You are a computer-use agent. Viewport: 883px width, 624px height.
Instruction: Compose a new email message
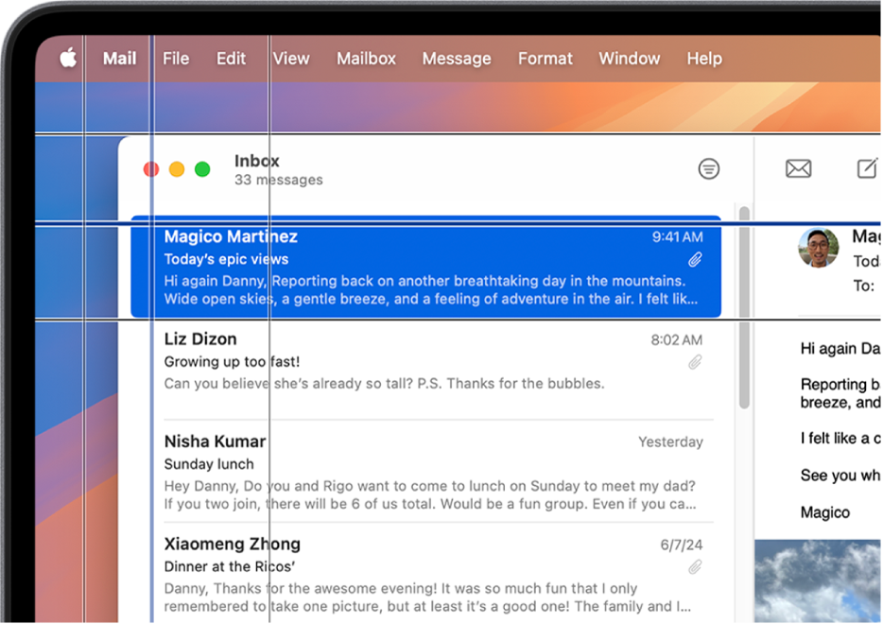tap(866, 168)
